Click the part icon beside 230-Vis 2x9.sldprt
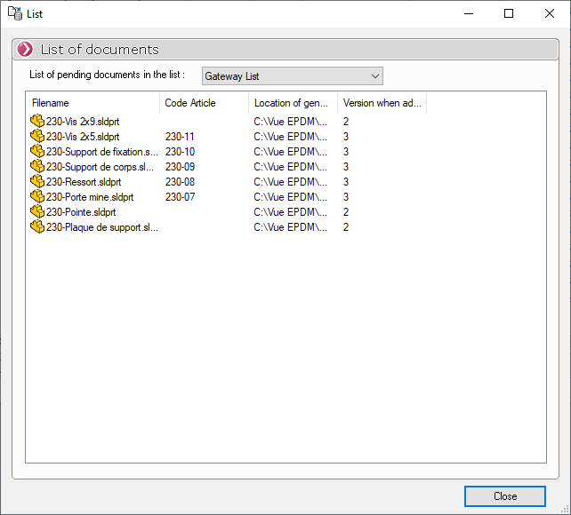Image resolution: width=571 pixels, height=515 pixels. point(36,121)
